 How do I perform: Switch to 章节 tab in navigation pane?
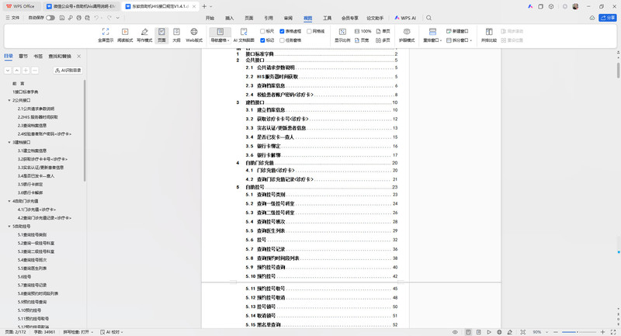[23, 56]
